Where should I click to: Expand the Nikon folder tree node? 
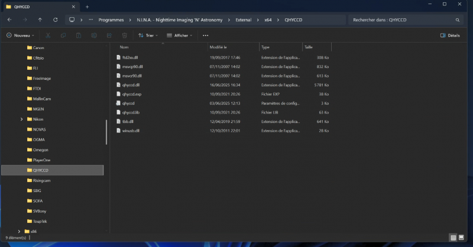pyautogui.click(x=21, y=119)
